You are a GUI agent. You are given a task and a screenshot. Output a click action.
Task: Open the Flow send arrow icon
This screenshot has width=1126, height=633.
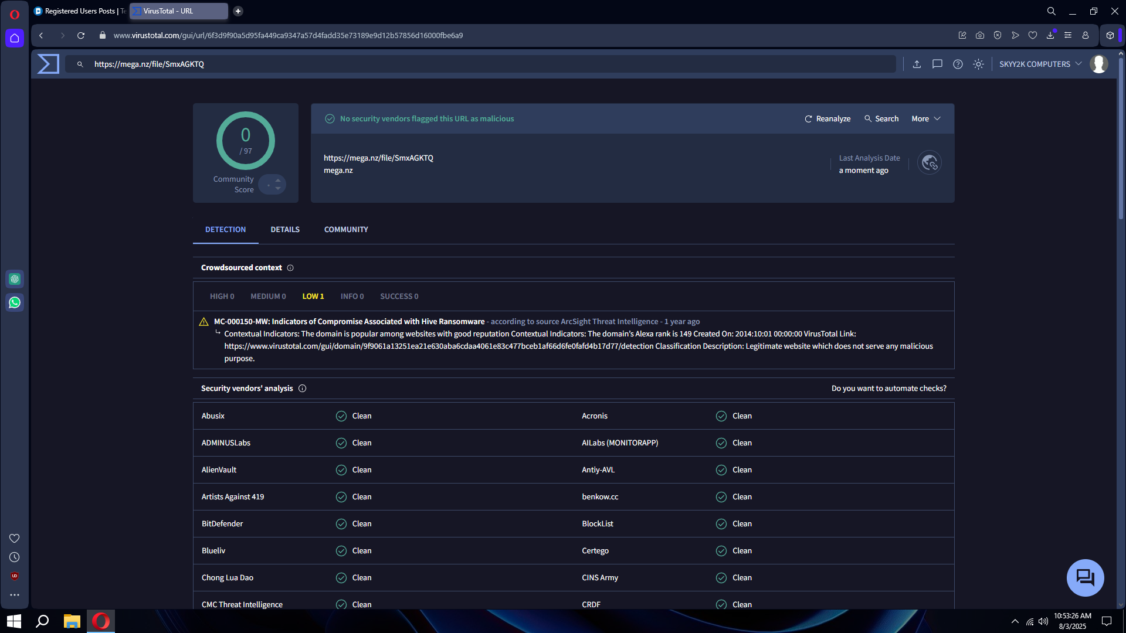click(x=1015, y=35)
